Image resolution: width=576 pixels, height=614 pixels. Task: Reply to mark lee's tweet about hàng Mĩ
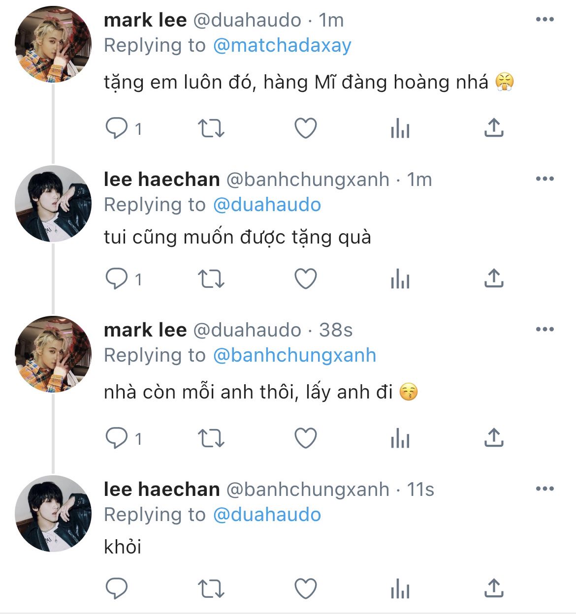[x=117, y=128]
